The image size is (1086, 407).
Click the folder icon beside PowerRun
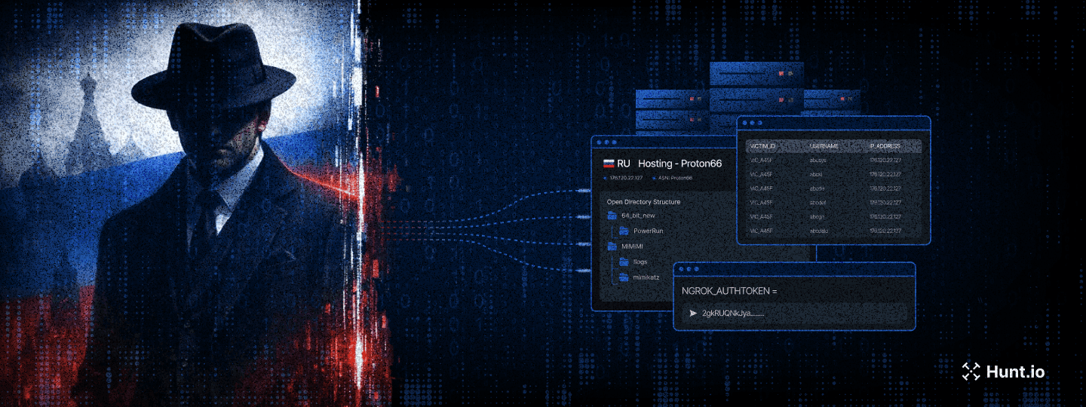pyautogui.click(x=624, y=231)
